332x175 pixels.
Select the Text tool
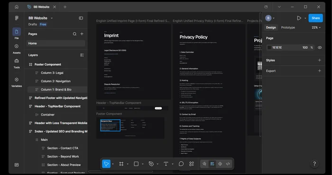pyautogui.click(x=166, y=164)
